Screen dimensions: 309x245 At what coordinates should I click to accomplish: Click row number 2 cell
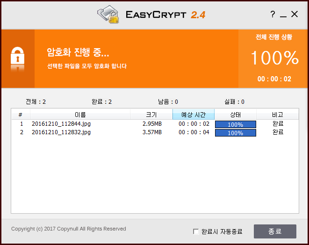click(22, 132)
